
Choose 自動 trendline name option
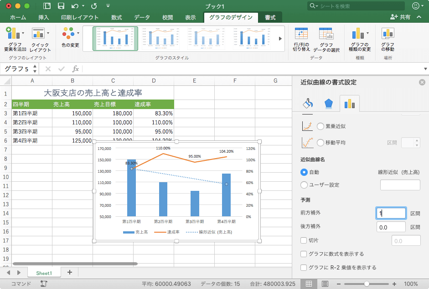pos(304,172)
